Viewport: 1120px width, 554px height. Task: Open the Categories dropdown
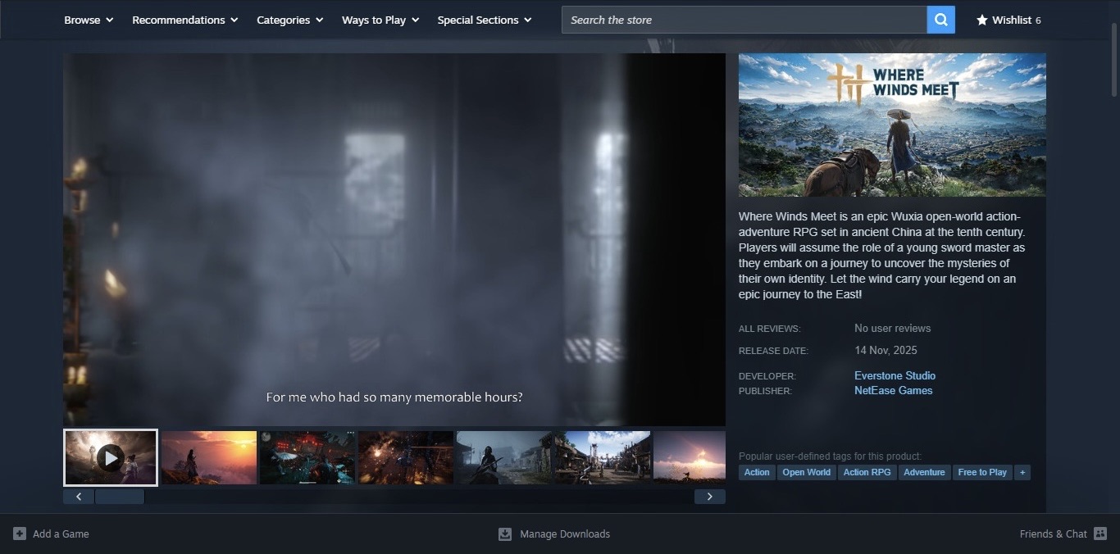click(x=289, y=20)
